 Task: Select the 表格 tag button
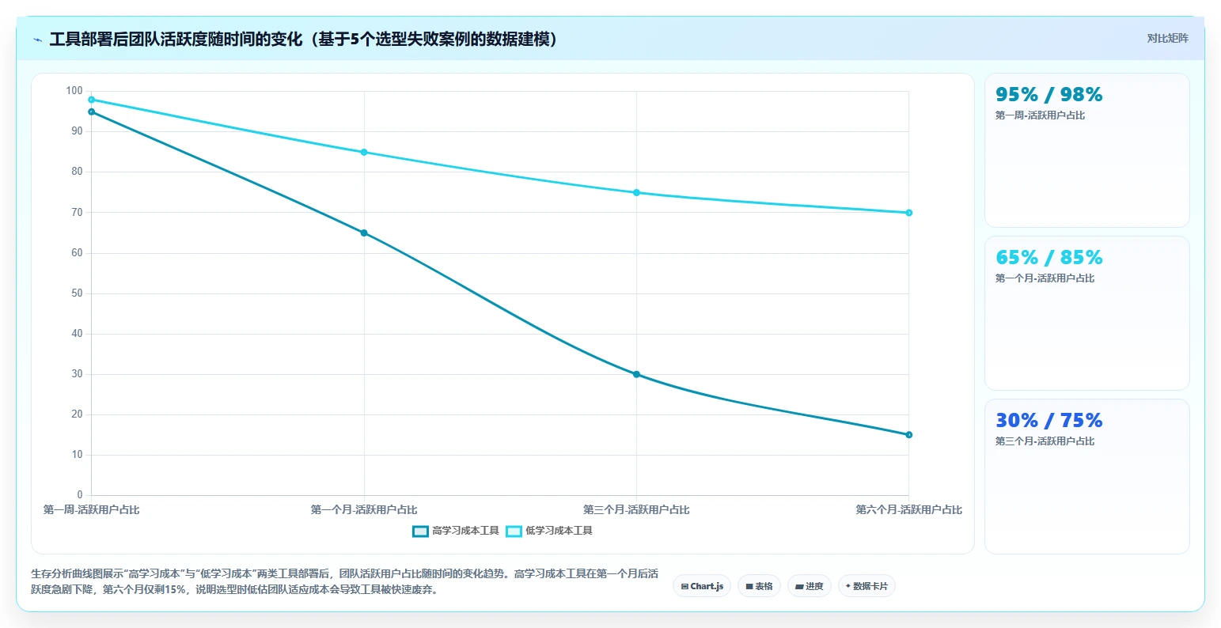(759, 586)
